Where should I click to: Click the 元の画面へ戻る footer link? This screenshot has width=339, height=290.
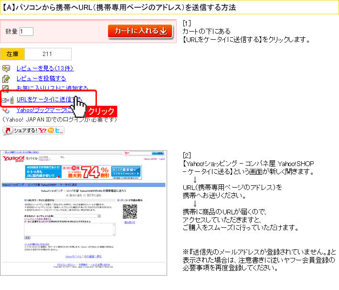click(93, 257)
